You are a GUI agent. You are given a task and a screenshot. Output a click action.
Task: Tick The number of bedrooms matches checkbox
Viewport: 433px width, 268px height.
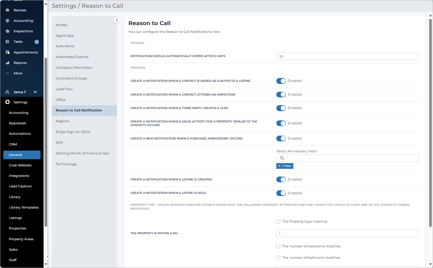278,246
